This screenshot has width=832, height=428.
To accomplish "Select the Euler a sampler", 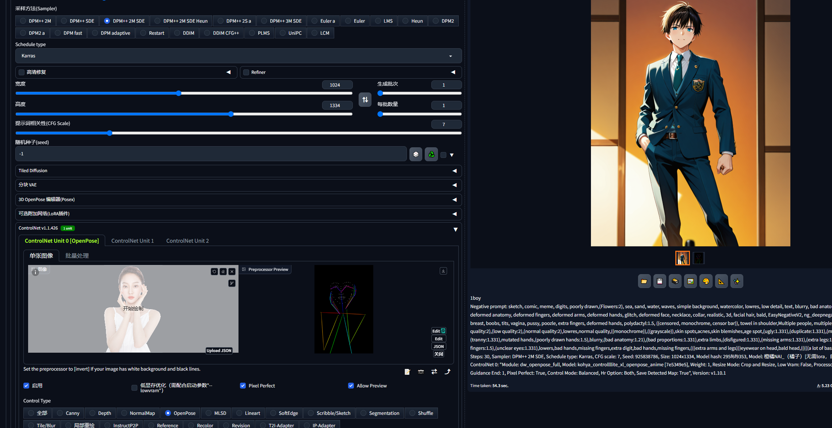I will tap(323, 21).
